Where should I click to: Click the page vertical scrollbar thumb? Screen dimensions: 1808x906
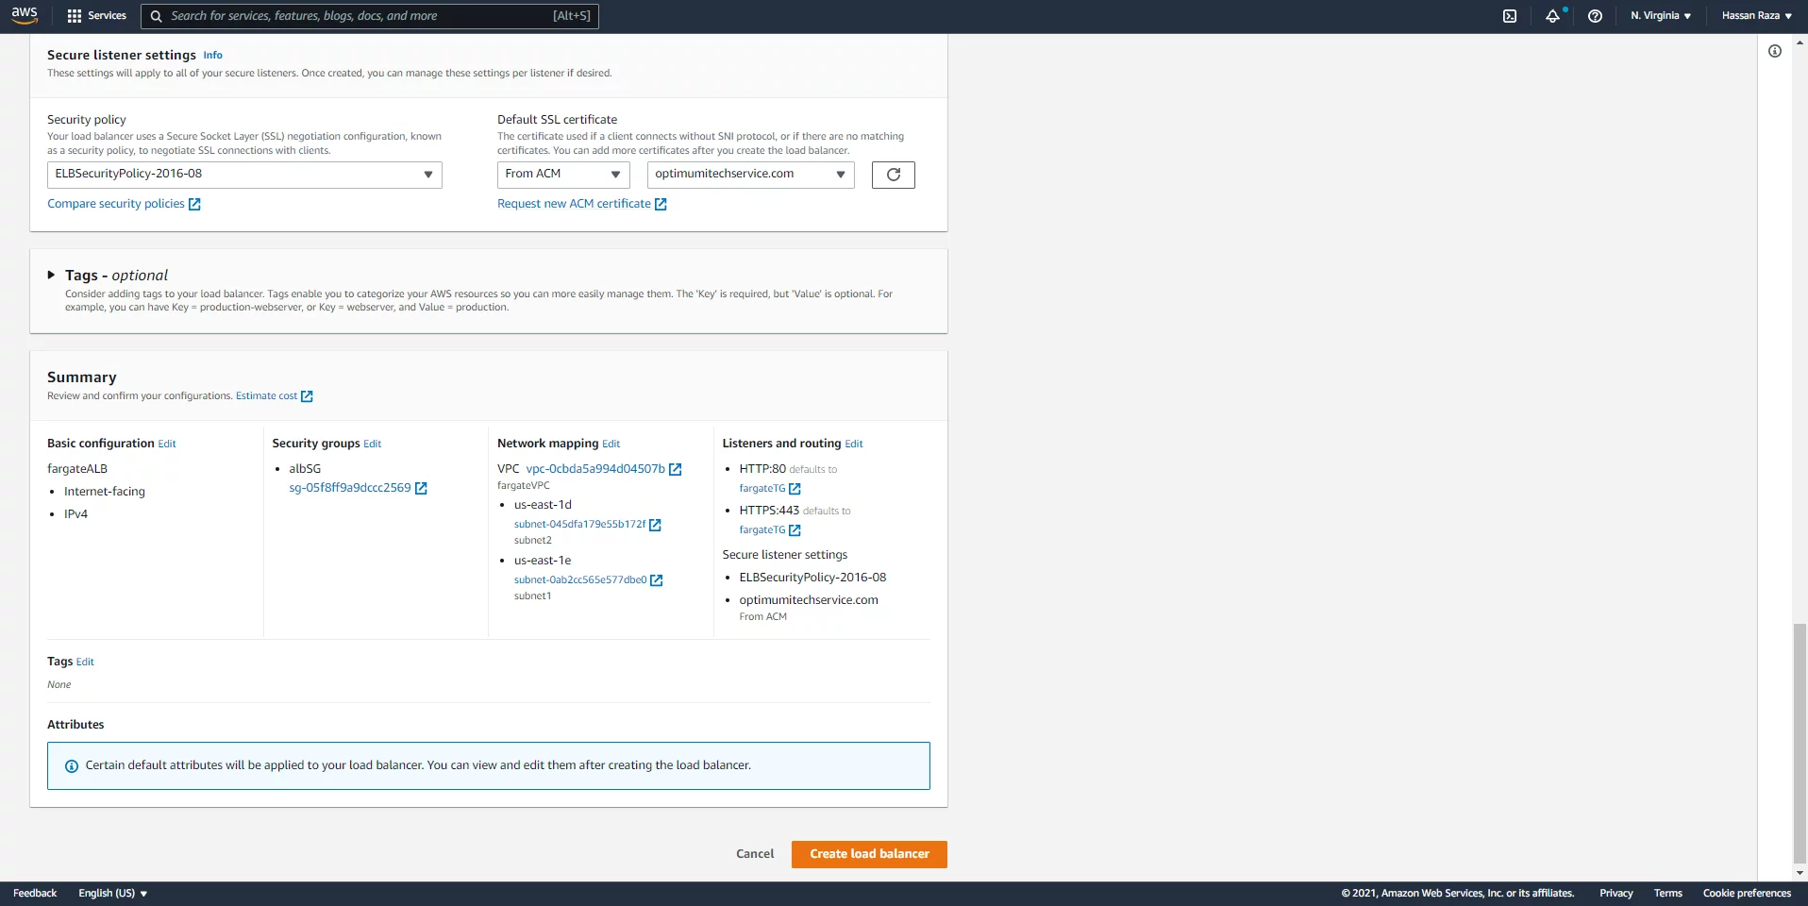pos(1800,744)
